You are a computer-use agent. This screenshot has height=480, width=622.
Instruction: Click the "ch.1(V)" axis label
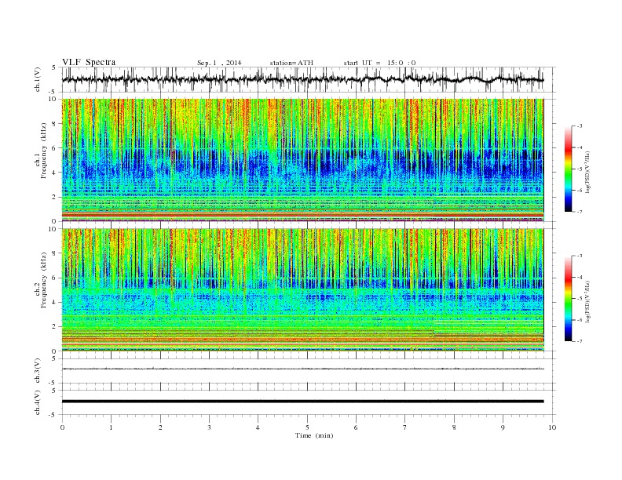(x=37, y=79)
